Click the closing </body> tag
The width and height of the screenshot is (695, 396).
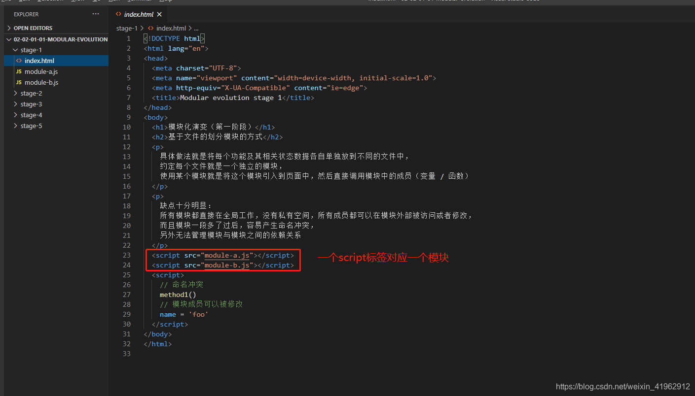tap(158, 334)
